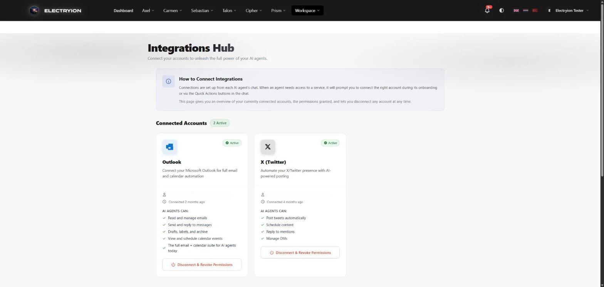Click checkmark beside Post tweets automatically
This screenshot has height=287, width=604.
263,218
